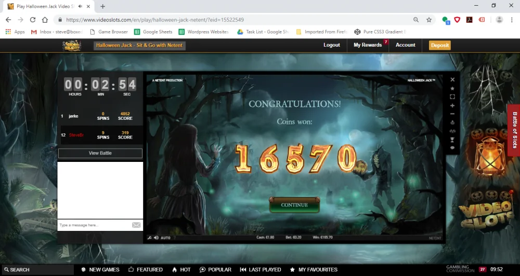
Task: Open the Battle of Slots side tab
Action: pyautogui.click(x=514, y=130)
